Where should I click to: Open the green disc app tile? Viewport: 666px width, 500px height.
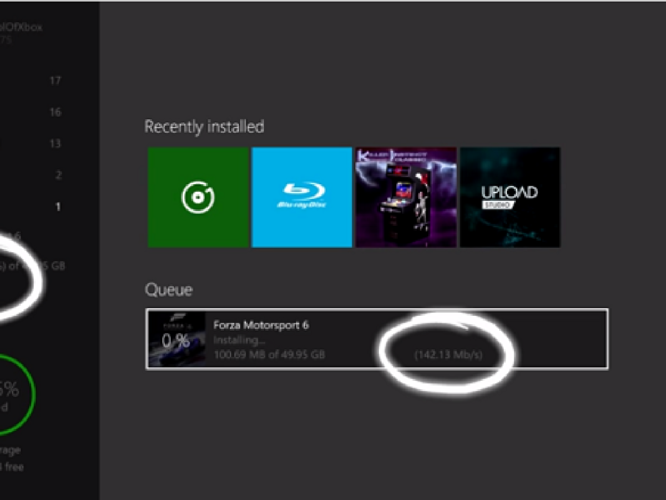pos(198,197)
